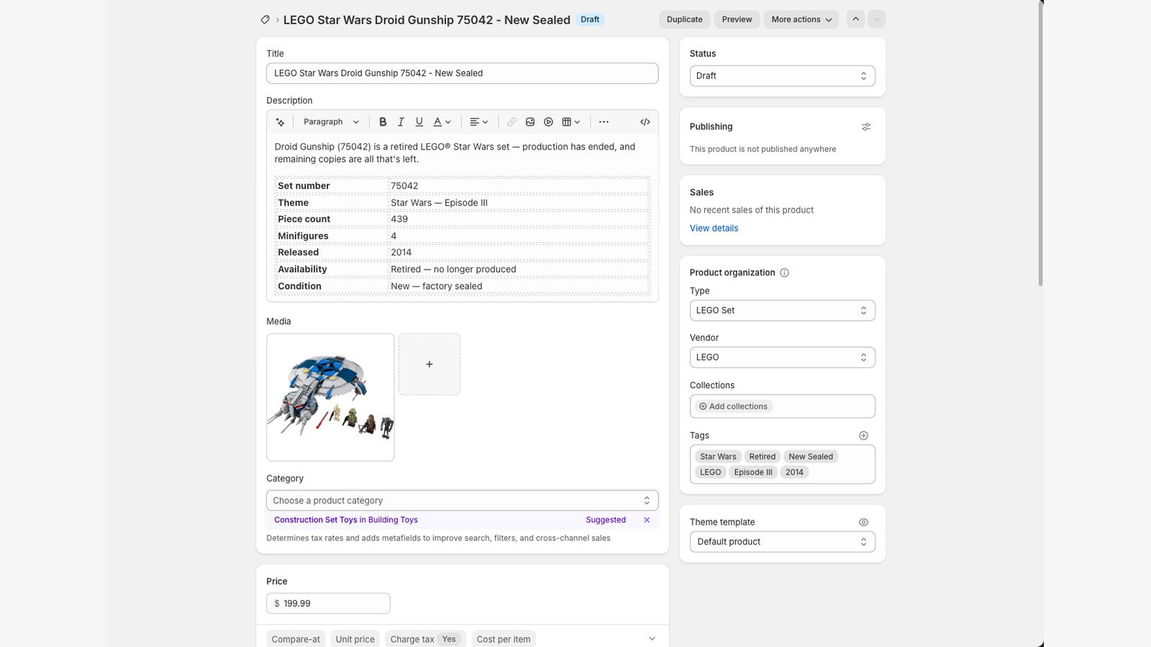Click the Title input field

[x=462, y=73]
